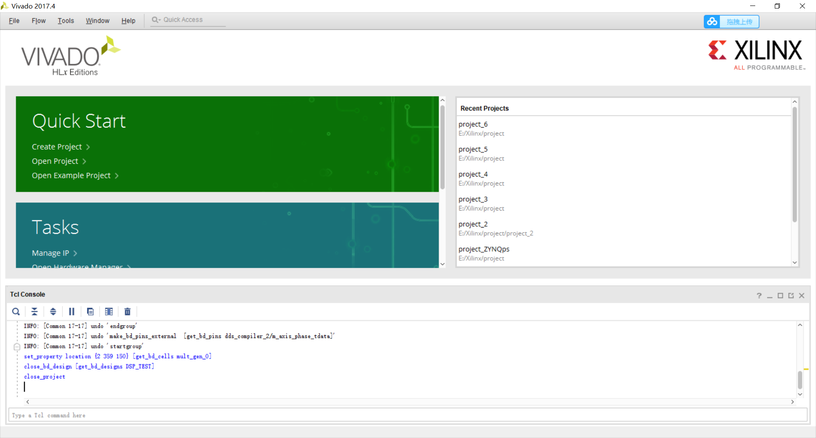This screenshot has width=816, height=438.
Task: Open the Help menu
Action: (x=128, y=21)
